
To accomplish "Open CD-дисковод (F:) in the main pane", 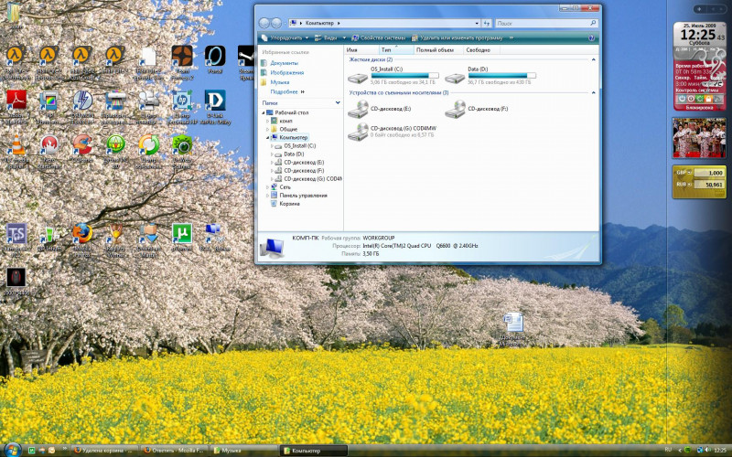I will pyautogui.click(x=455, y=109).
